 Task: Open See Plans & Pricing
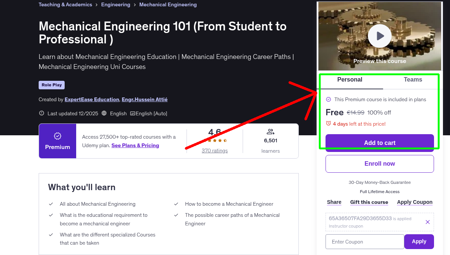click(135, 145)
